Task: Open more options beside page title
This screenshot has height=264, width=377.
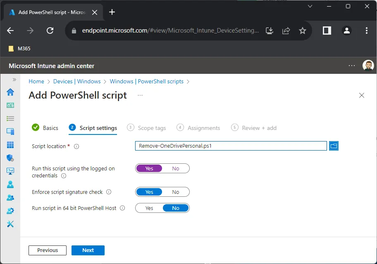Action: click(x=140, y=95)
